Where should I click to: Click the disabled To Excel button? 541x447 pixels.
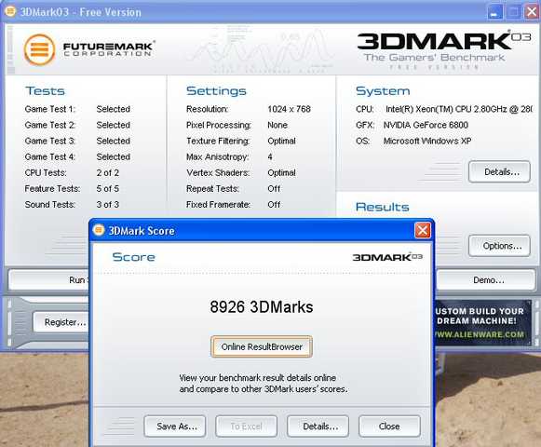coord(247,427)
